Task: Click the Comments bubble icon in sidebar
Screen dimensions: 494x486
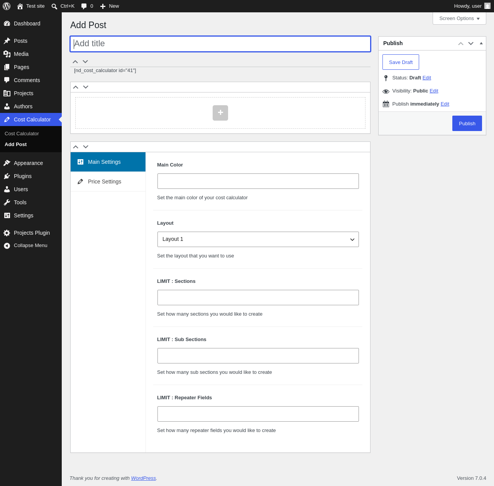Action: coord(7,80)
